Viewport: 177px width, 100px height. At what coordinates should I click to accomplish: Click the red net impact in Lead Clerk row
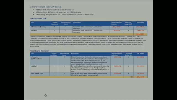(140, 66)
